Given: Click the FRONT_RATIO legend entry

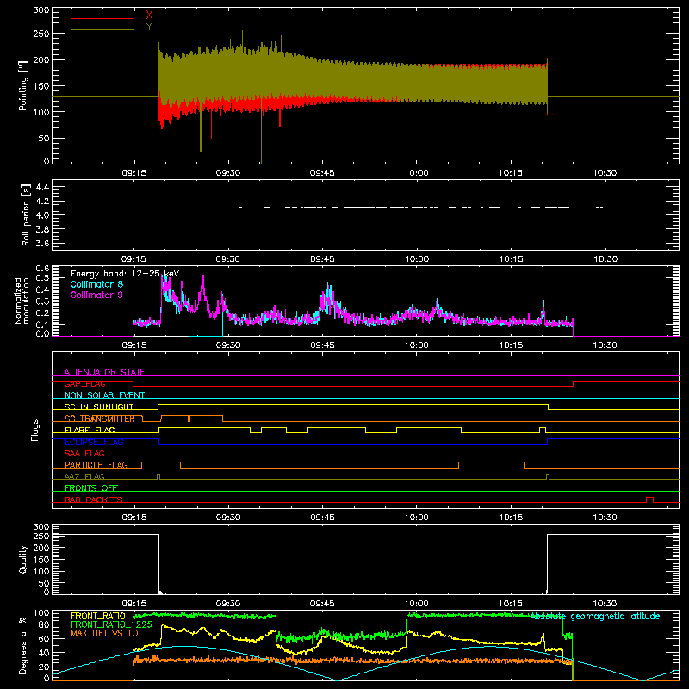Looking at the screenshot, I should coord(98,616).
